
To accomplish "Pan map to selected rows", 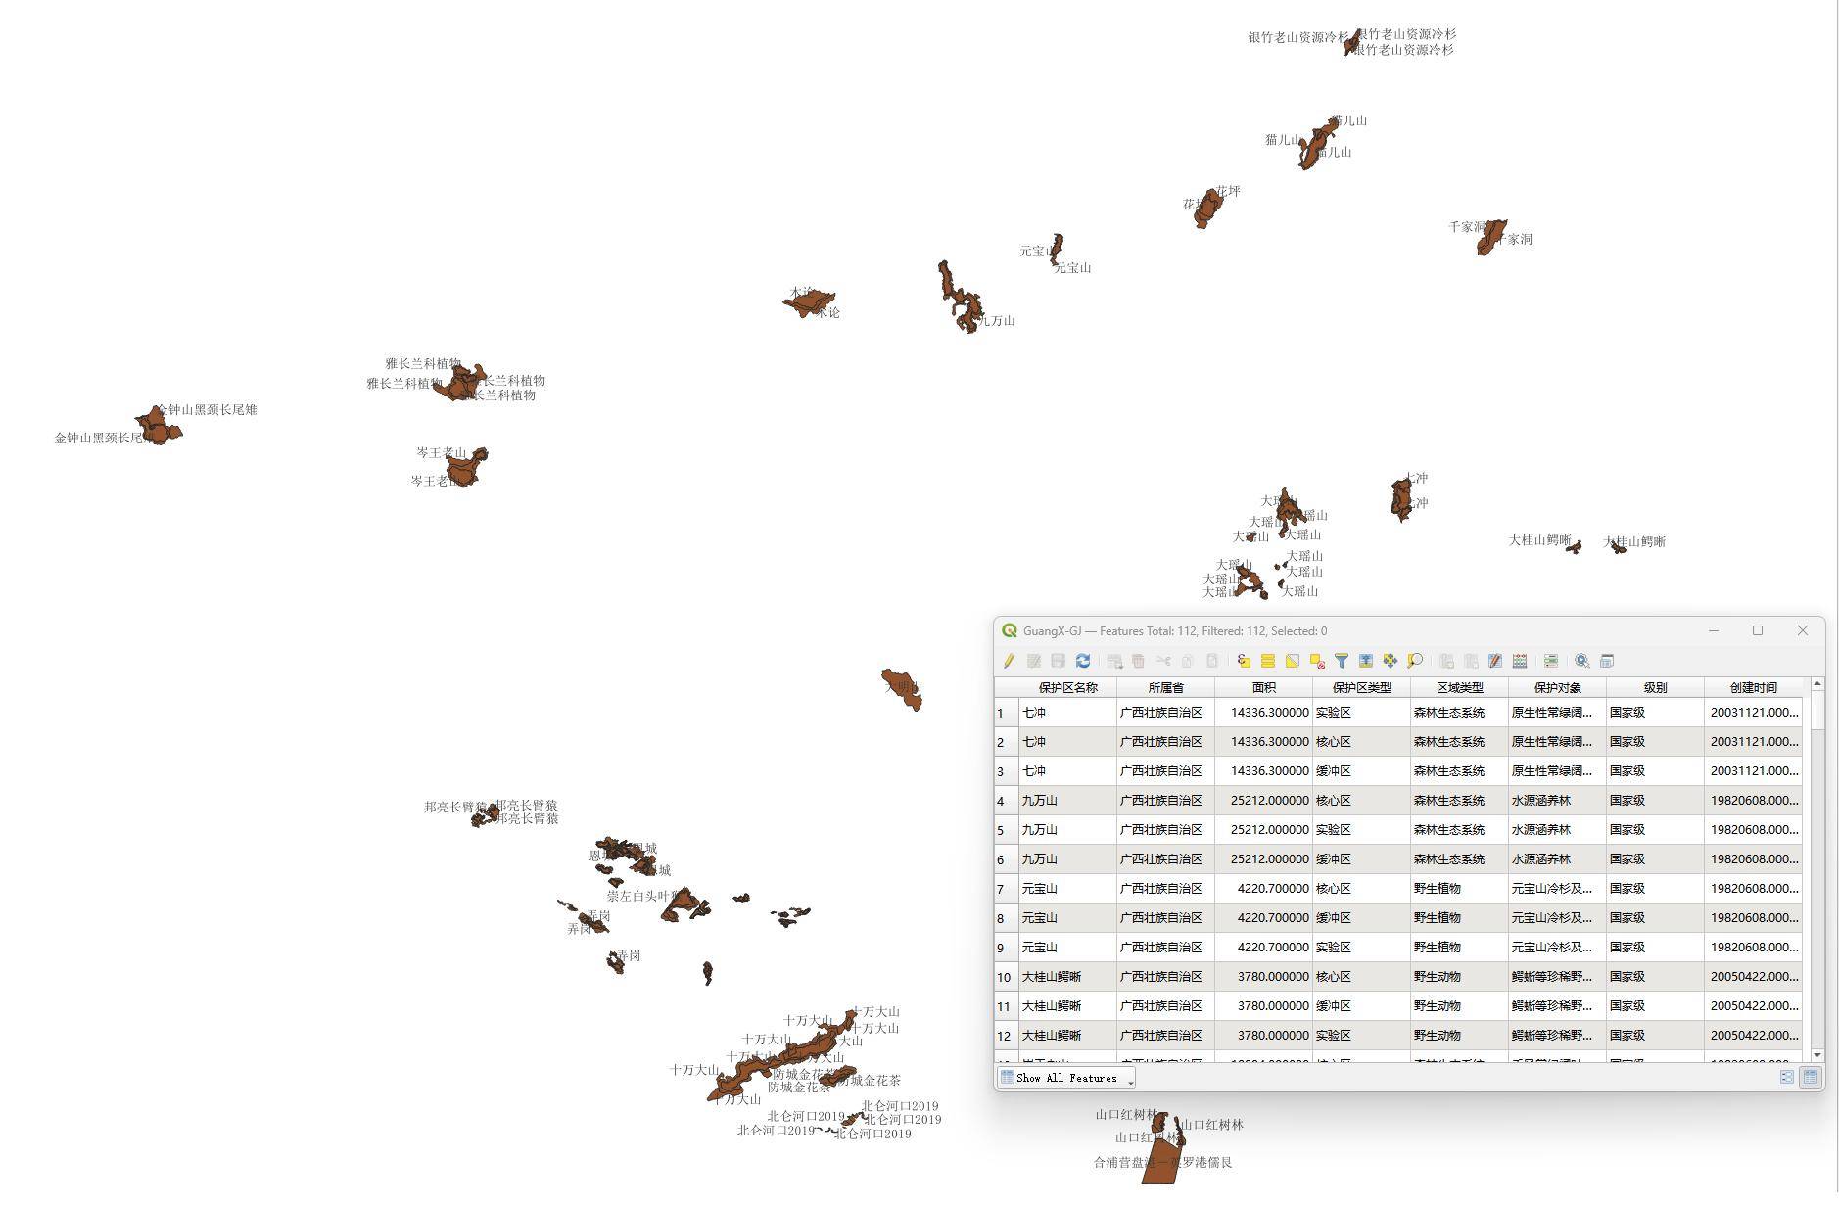I will pyautogui.click(x=1391, y=661).
